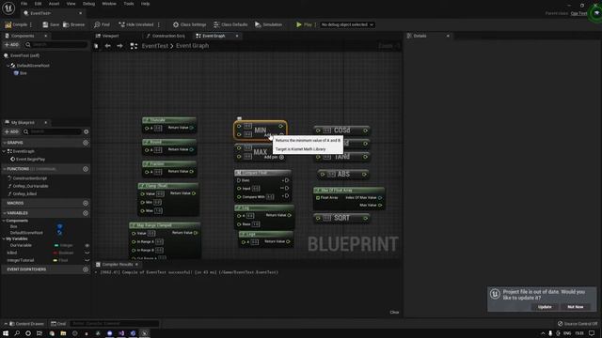Image resolution: width=602 pixels, height=338 pixels.
Task: Click Float Array pin on Max Of Float Array node
Action: [x=318, y=198]
